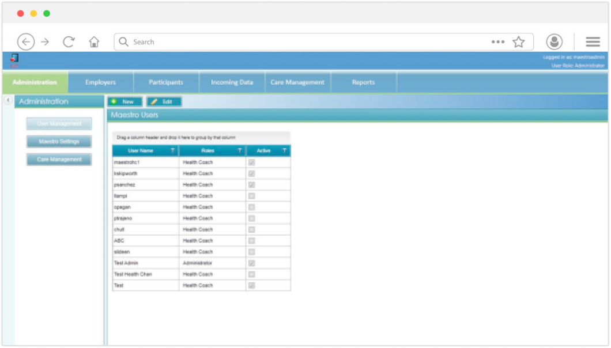Click the Health Coach role for ABC
This screenshot has height=348, width=611.
[x=212, y=241]
